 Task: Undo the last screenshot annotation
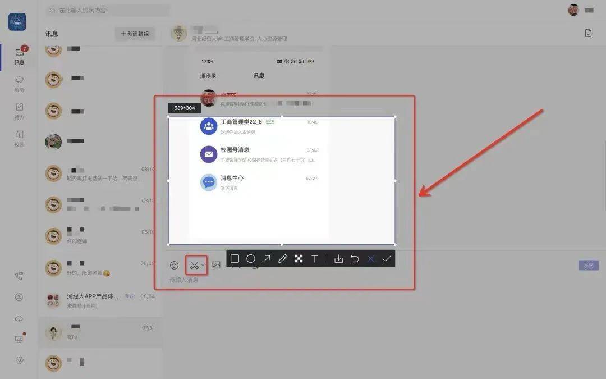355,259
